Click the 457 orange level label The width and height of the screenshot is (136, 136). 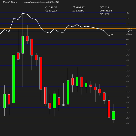(130, 31)
